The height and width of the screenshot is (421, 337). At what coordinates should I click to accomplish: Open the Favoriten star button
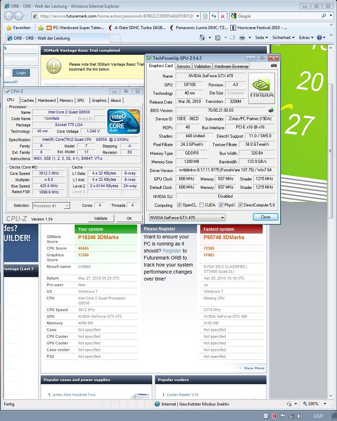(x=19, y=28)
